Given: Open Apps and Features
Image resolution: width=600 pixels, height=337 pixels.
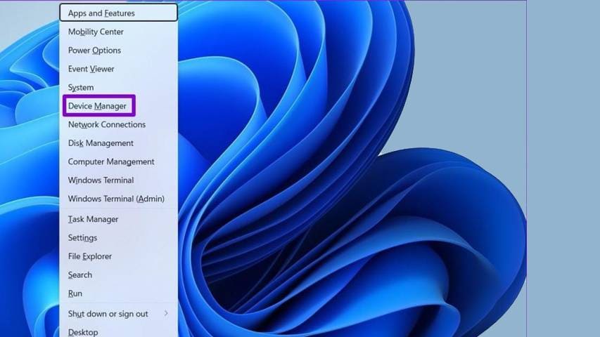Looking at the screenshot, I should tap(119, 13).
